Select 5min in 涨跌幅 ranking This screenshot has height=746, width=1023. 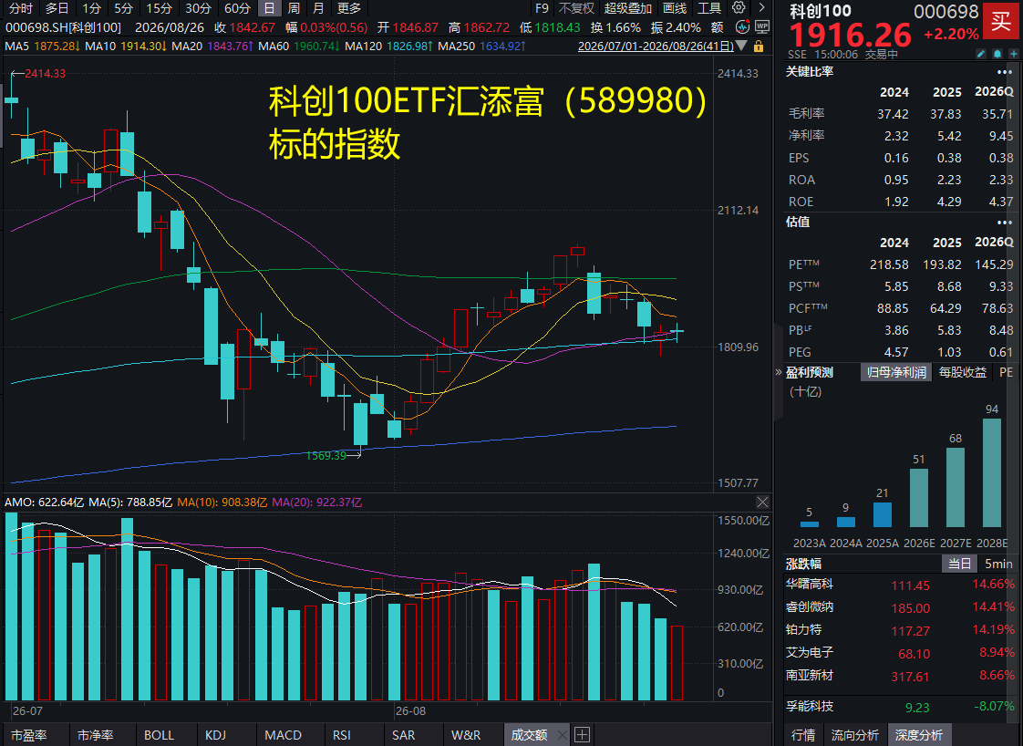pyautogui.click(x=998, y=564)
